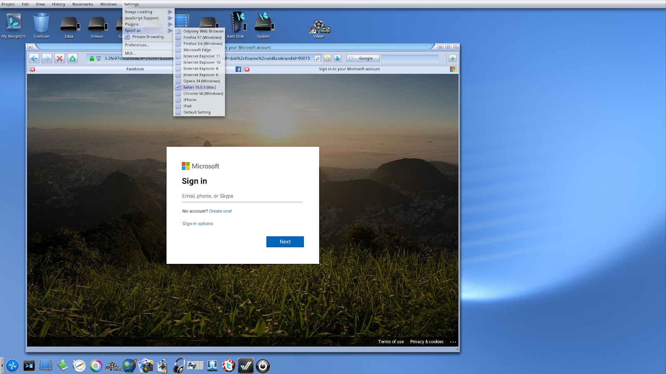The width and height of the screenshot is (666, 374).
Task: Click the magnifier icon in the URL bar
Action: pyautogui.click(x=318, y=59)
